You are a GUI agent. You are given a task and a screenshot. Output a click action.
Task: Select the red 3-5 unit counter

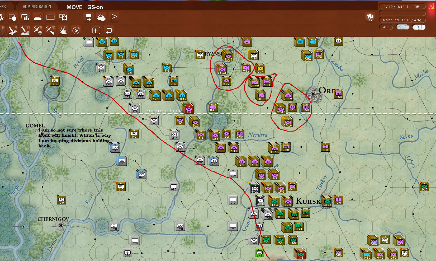coord(301,254)
